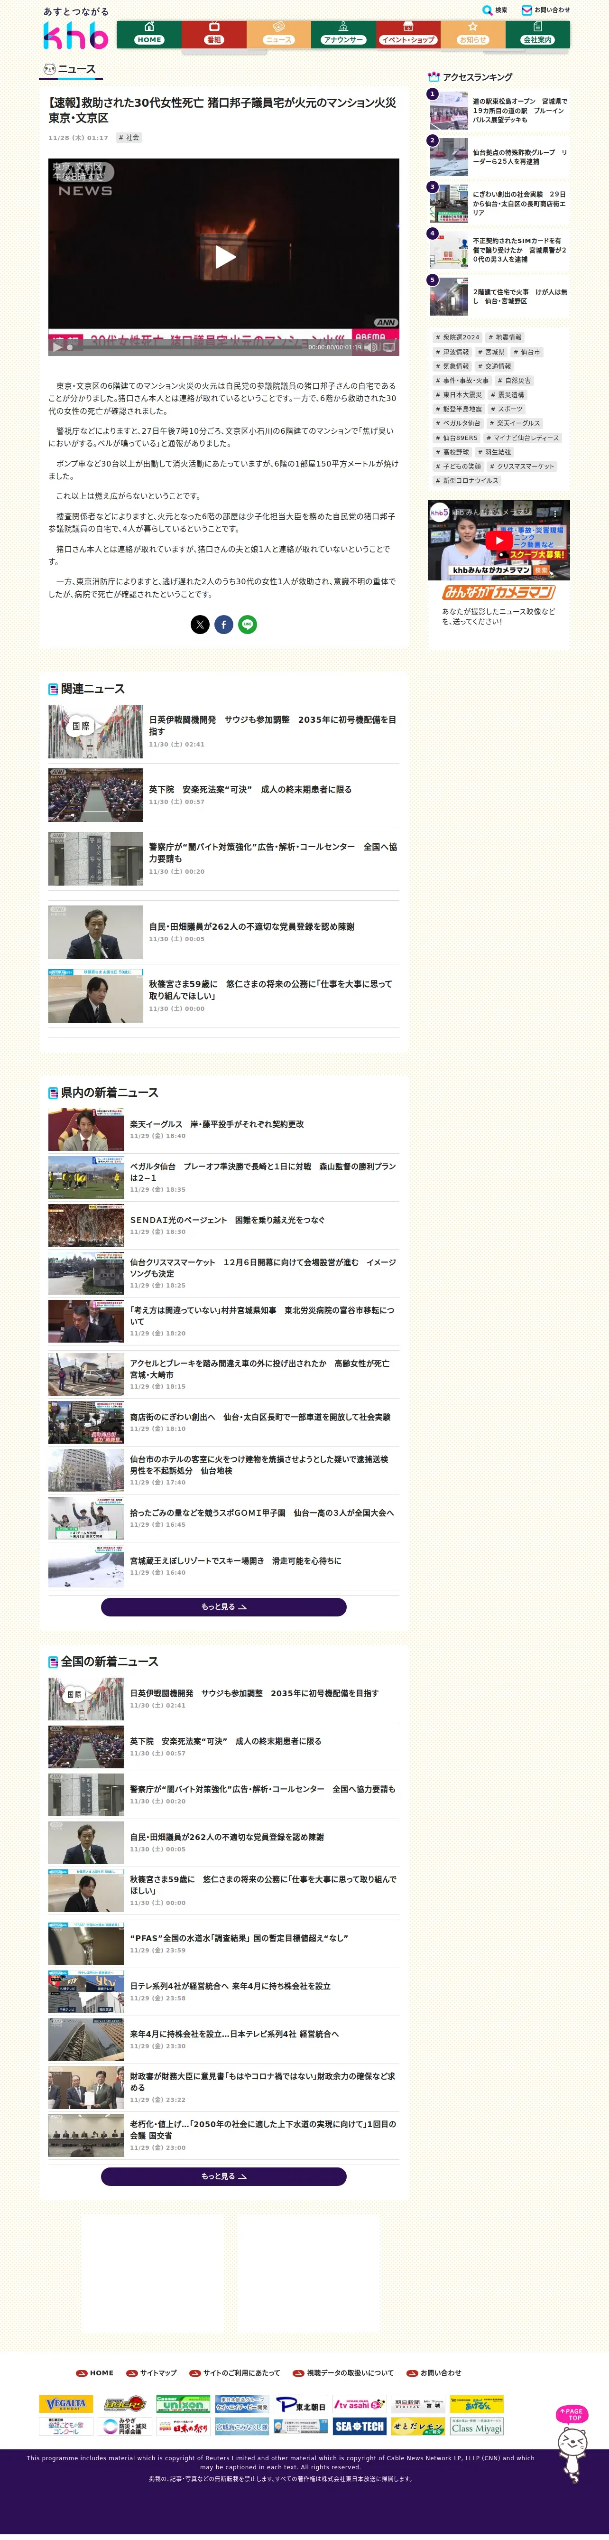Open ranking item 1 about 道の駅東松島オープン
609x2540 pixels.
point(498,111)
